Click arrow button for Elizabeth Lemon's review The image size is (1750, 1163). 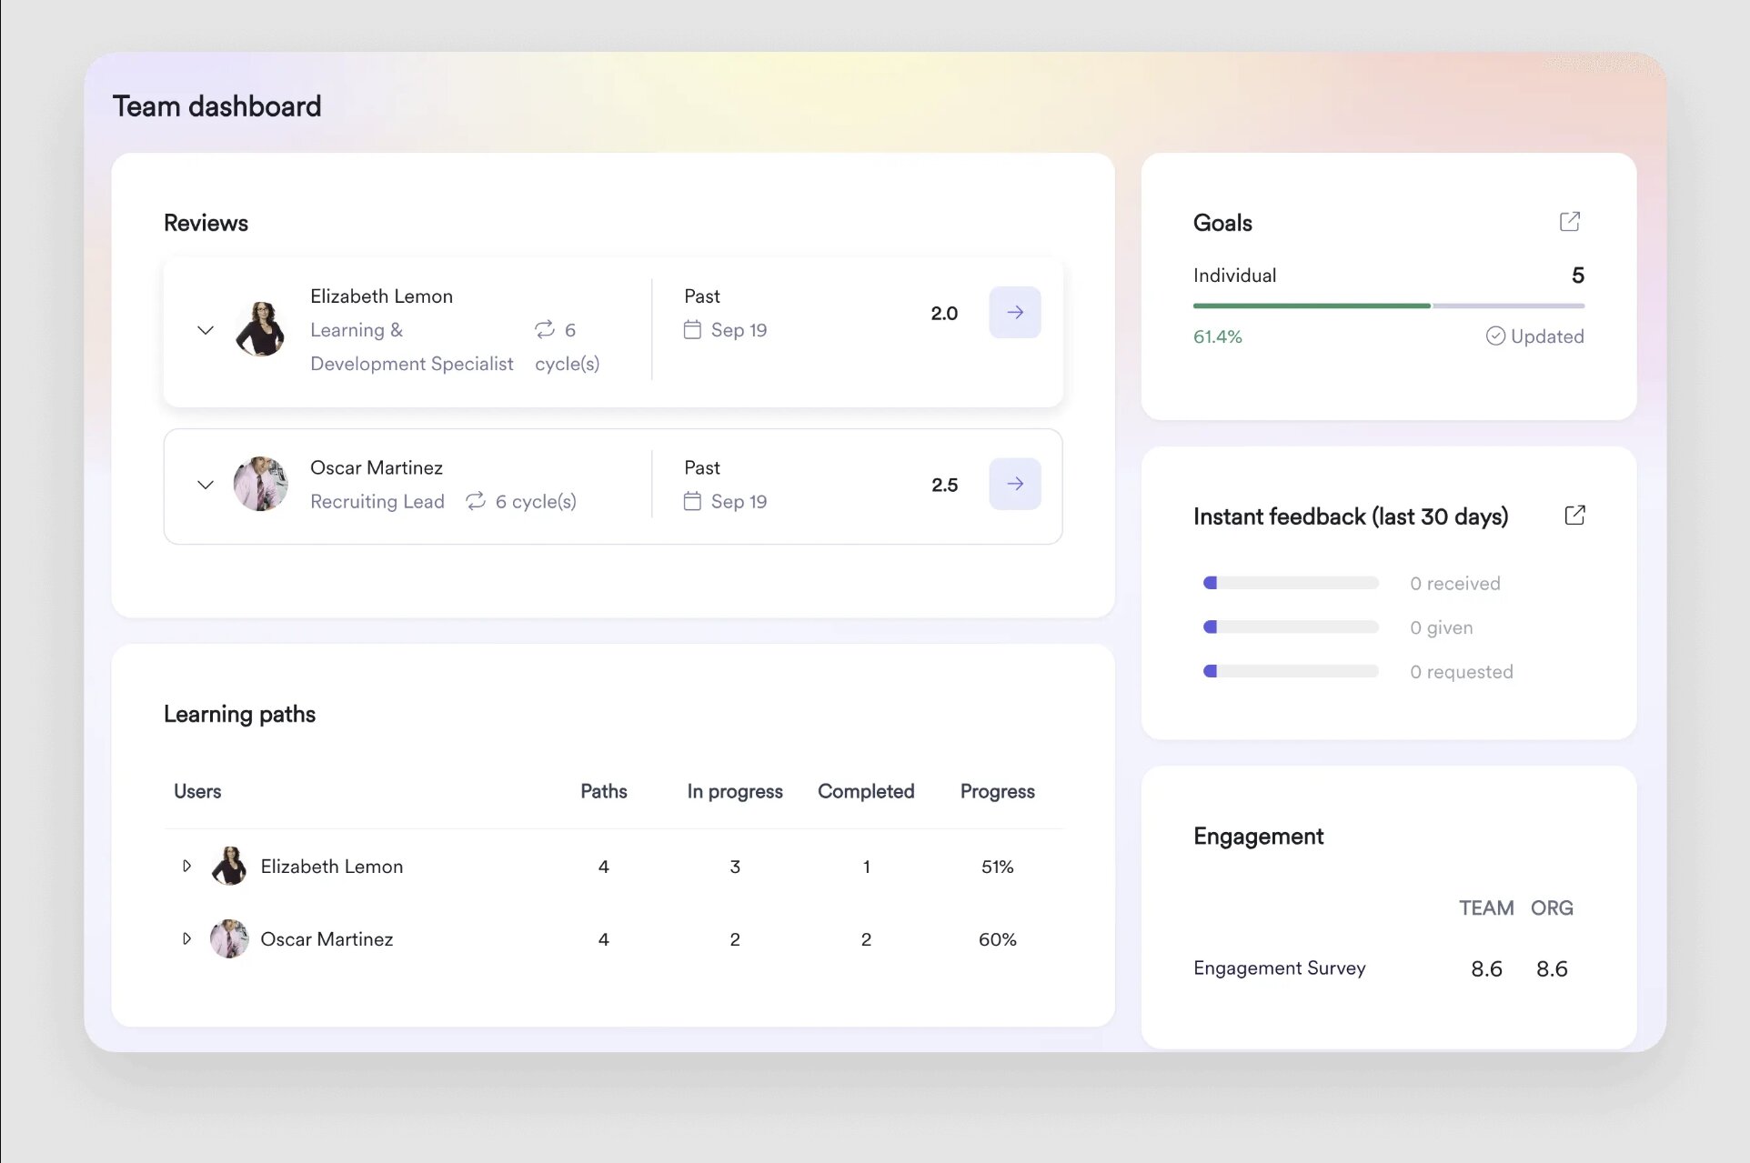pos(1014,313)
